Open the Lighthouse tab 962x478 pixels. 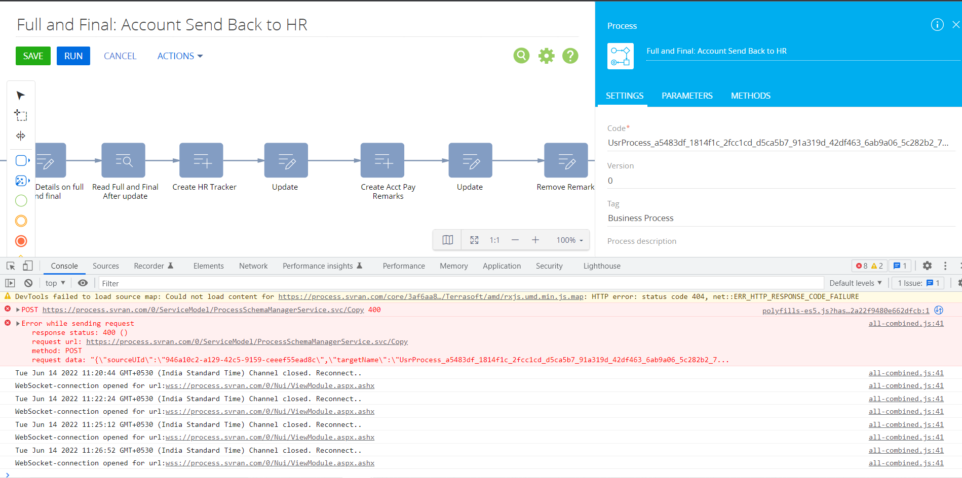click(x=602, y=266)
